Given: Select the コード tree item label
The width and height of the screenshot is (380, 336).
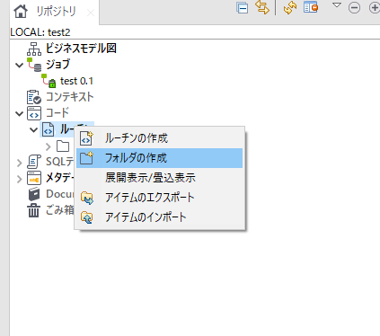Looking at the screenshot, I should tap(57, 113).
